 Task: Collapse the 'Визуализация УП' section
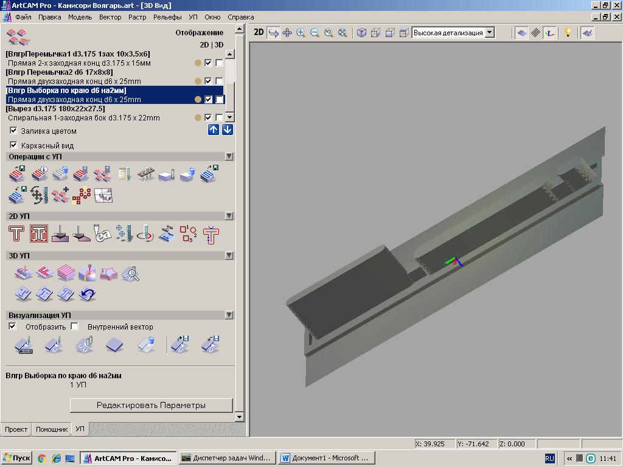(x=229, y=315)
